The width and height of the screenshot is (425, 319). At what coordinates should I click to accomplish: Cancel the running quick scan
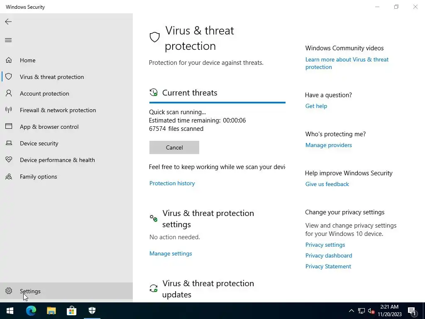pyautogui.click(x=174, y=147)
